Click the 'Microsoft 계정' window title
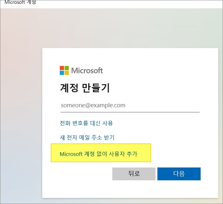Viewport: 223px width, 204px height. (x=20, y=2)
